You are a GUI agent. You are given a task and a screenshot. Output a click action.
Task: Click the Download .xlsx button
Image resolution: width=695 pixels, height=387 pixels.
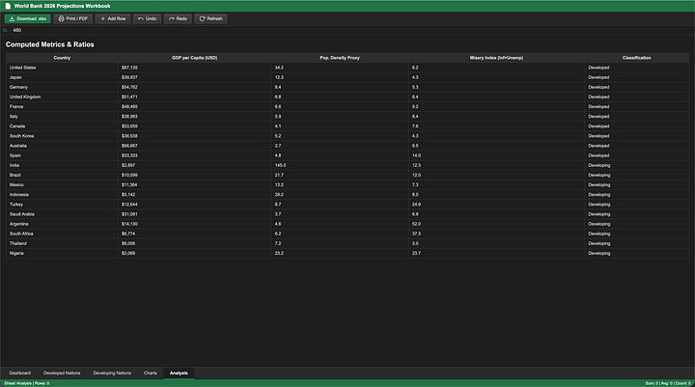(x=27, y=18)
